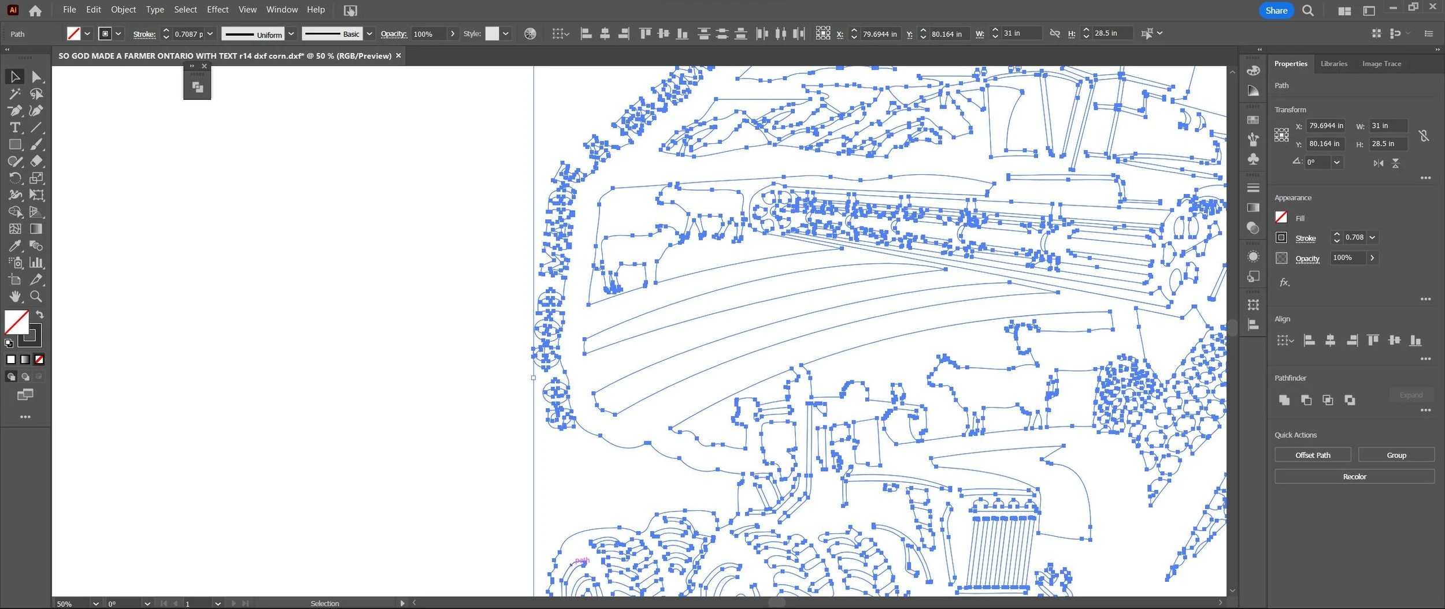Image resolution: width=1445 pixels, height=609 pixels.
Task: Select the Scale tool
Action: click(36, 178)
